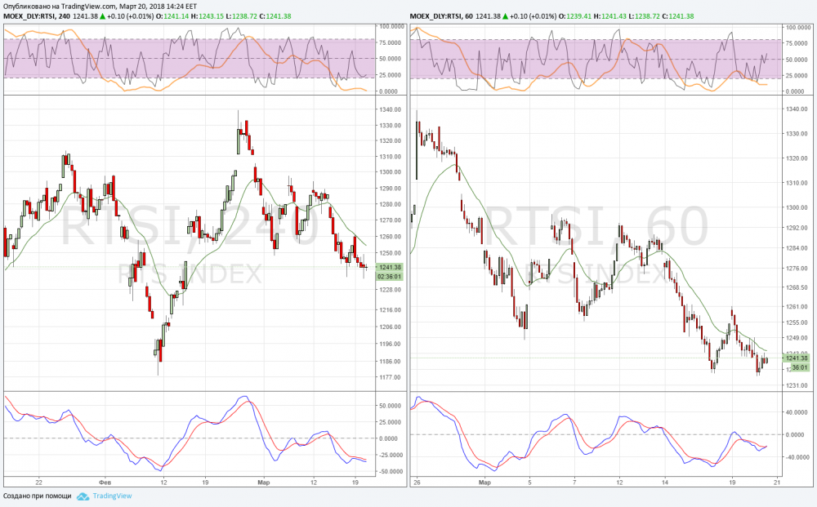
Task: Click the 1228.00 price axis label
Action: pos(391,290)
